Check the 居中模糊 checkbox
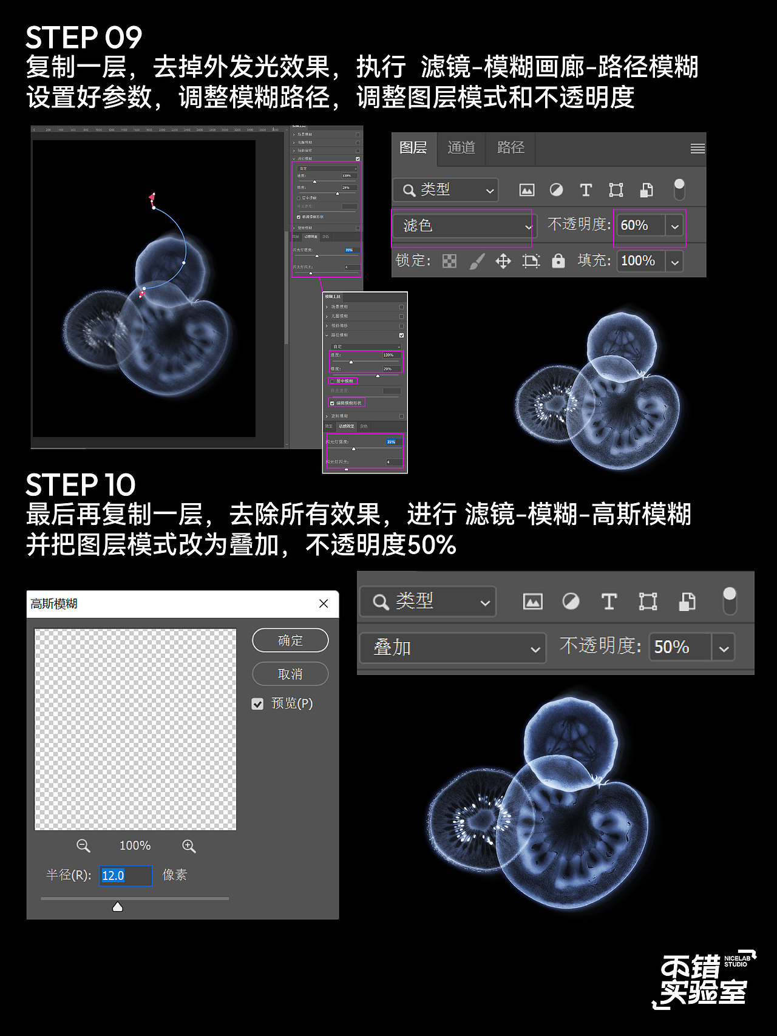 [332, 381]
